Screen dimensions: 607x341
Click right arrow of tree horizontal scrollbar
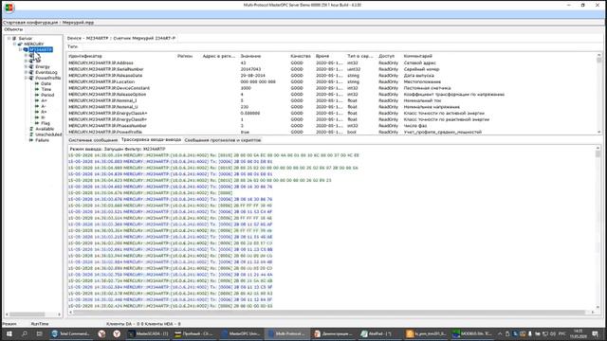point(59,314)
